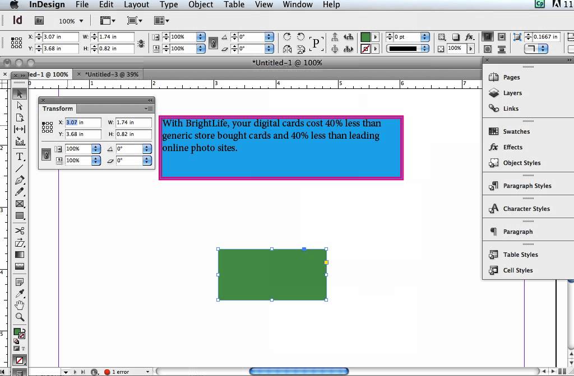The height and width of the screenshot is (376, 574).
Task: Click the Drop Shadow icon in control bar
Action: (456, 36)
